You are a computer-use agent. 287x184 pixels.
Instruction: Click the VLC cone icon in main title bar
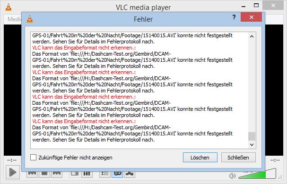pos(9,7)
